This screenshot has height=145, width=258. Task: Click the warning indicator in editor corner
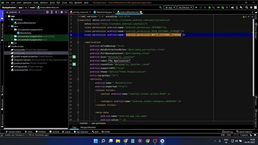tap(244, 17)
